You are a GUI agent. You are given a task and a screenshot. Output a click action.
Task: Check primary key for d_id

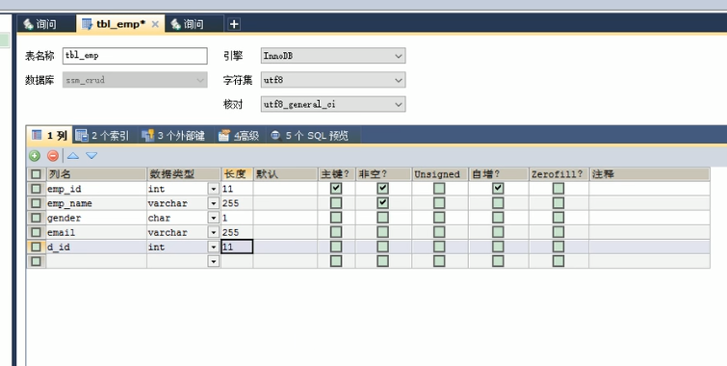336,247
